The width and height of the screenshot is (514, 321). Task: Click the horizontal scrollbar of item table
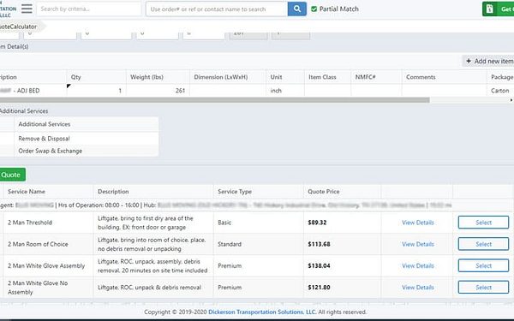pos(215,100)
